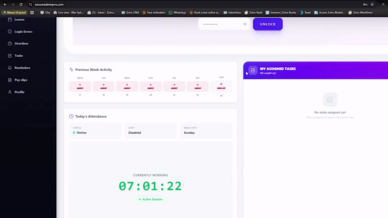Click the No tasks assigned yet text
The width and height of the screenshot is (388, 218).
pyautogui.click(x=330, y=112)
